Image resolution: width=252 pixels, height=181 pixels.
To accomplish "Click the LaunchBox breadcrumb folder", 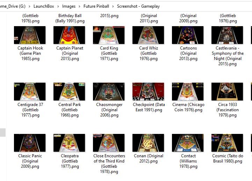I will [44, 6].
